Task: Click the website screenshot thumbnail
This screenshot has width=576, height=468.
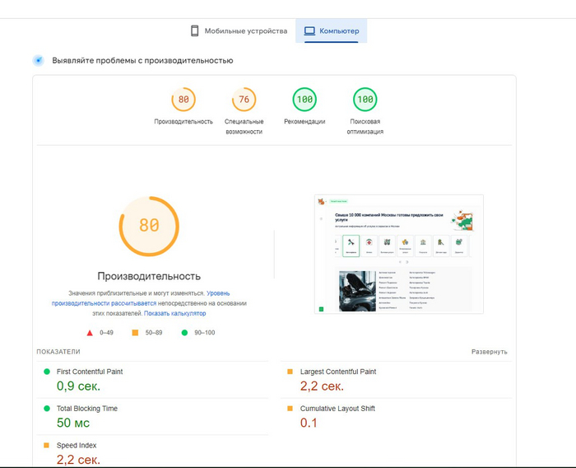Action: [398, 254]
